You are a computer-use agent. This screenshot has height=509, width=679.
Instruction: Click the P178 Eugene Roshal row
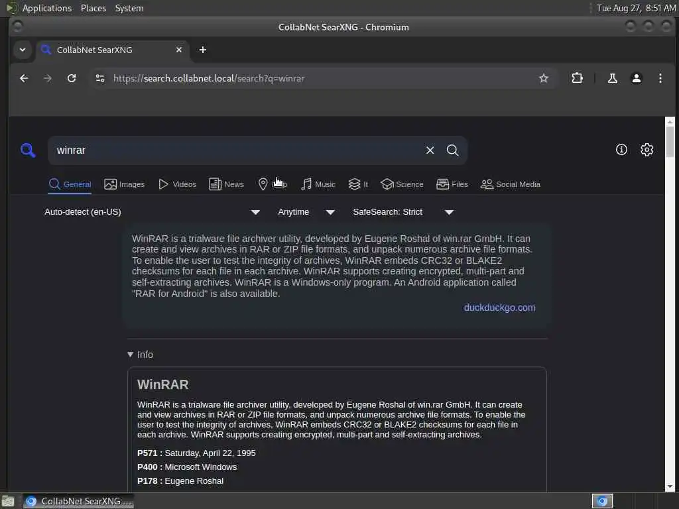180,481
